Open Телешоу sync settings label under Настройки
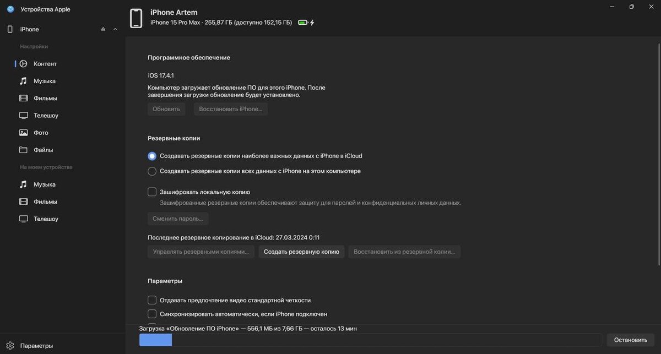 click(x=46, y=116)
